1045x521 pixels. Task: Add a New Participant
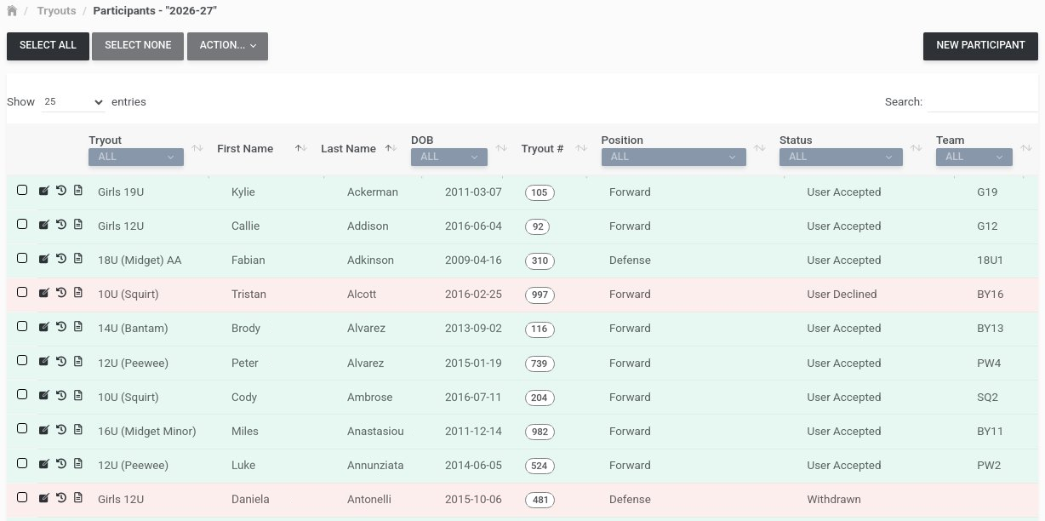980,46
